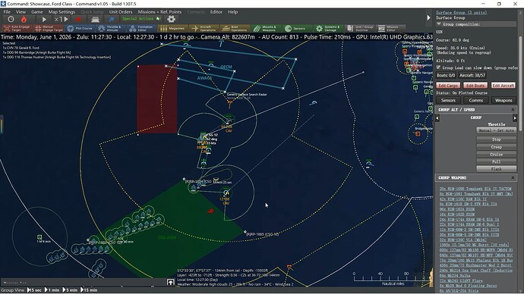The width and height of the screenshot is (524, 294).
Task: Select the 15 sec time step
Action: (x=34, y=290)
